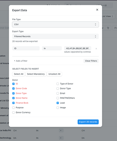Click Unselect All button

point(54,74)
